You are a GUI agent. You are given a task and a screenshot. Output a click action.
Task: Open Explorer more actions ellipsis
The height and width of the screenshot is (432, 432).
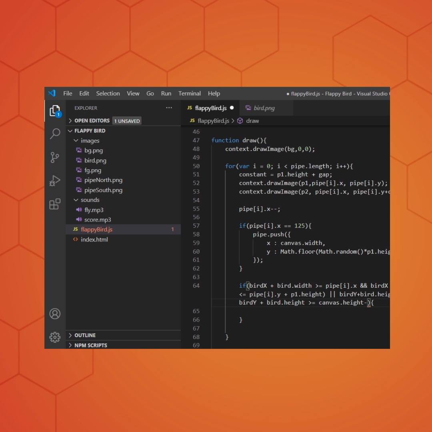coord(169,108)
